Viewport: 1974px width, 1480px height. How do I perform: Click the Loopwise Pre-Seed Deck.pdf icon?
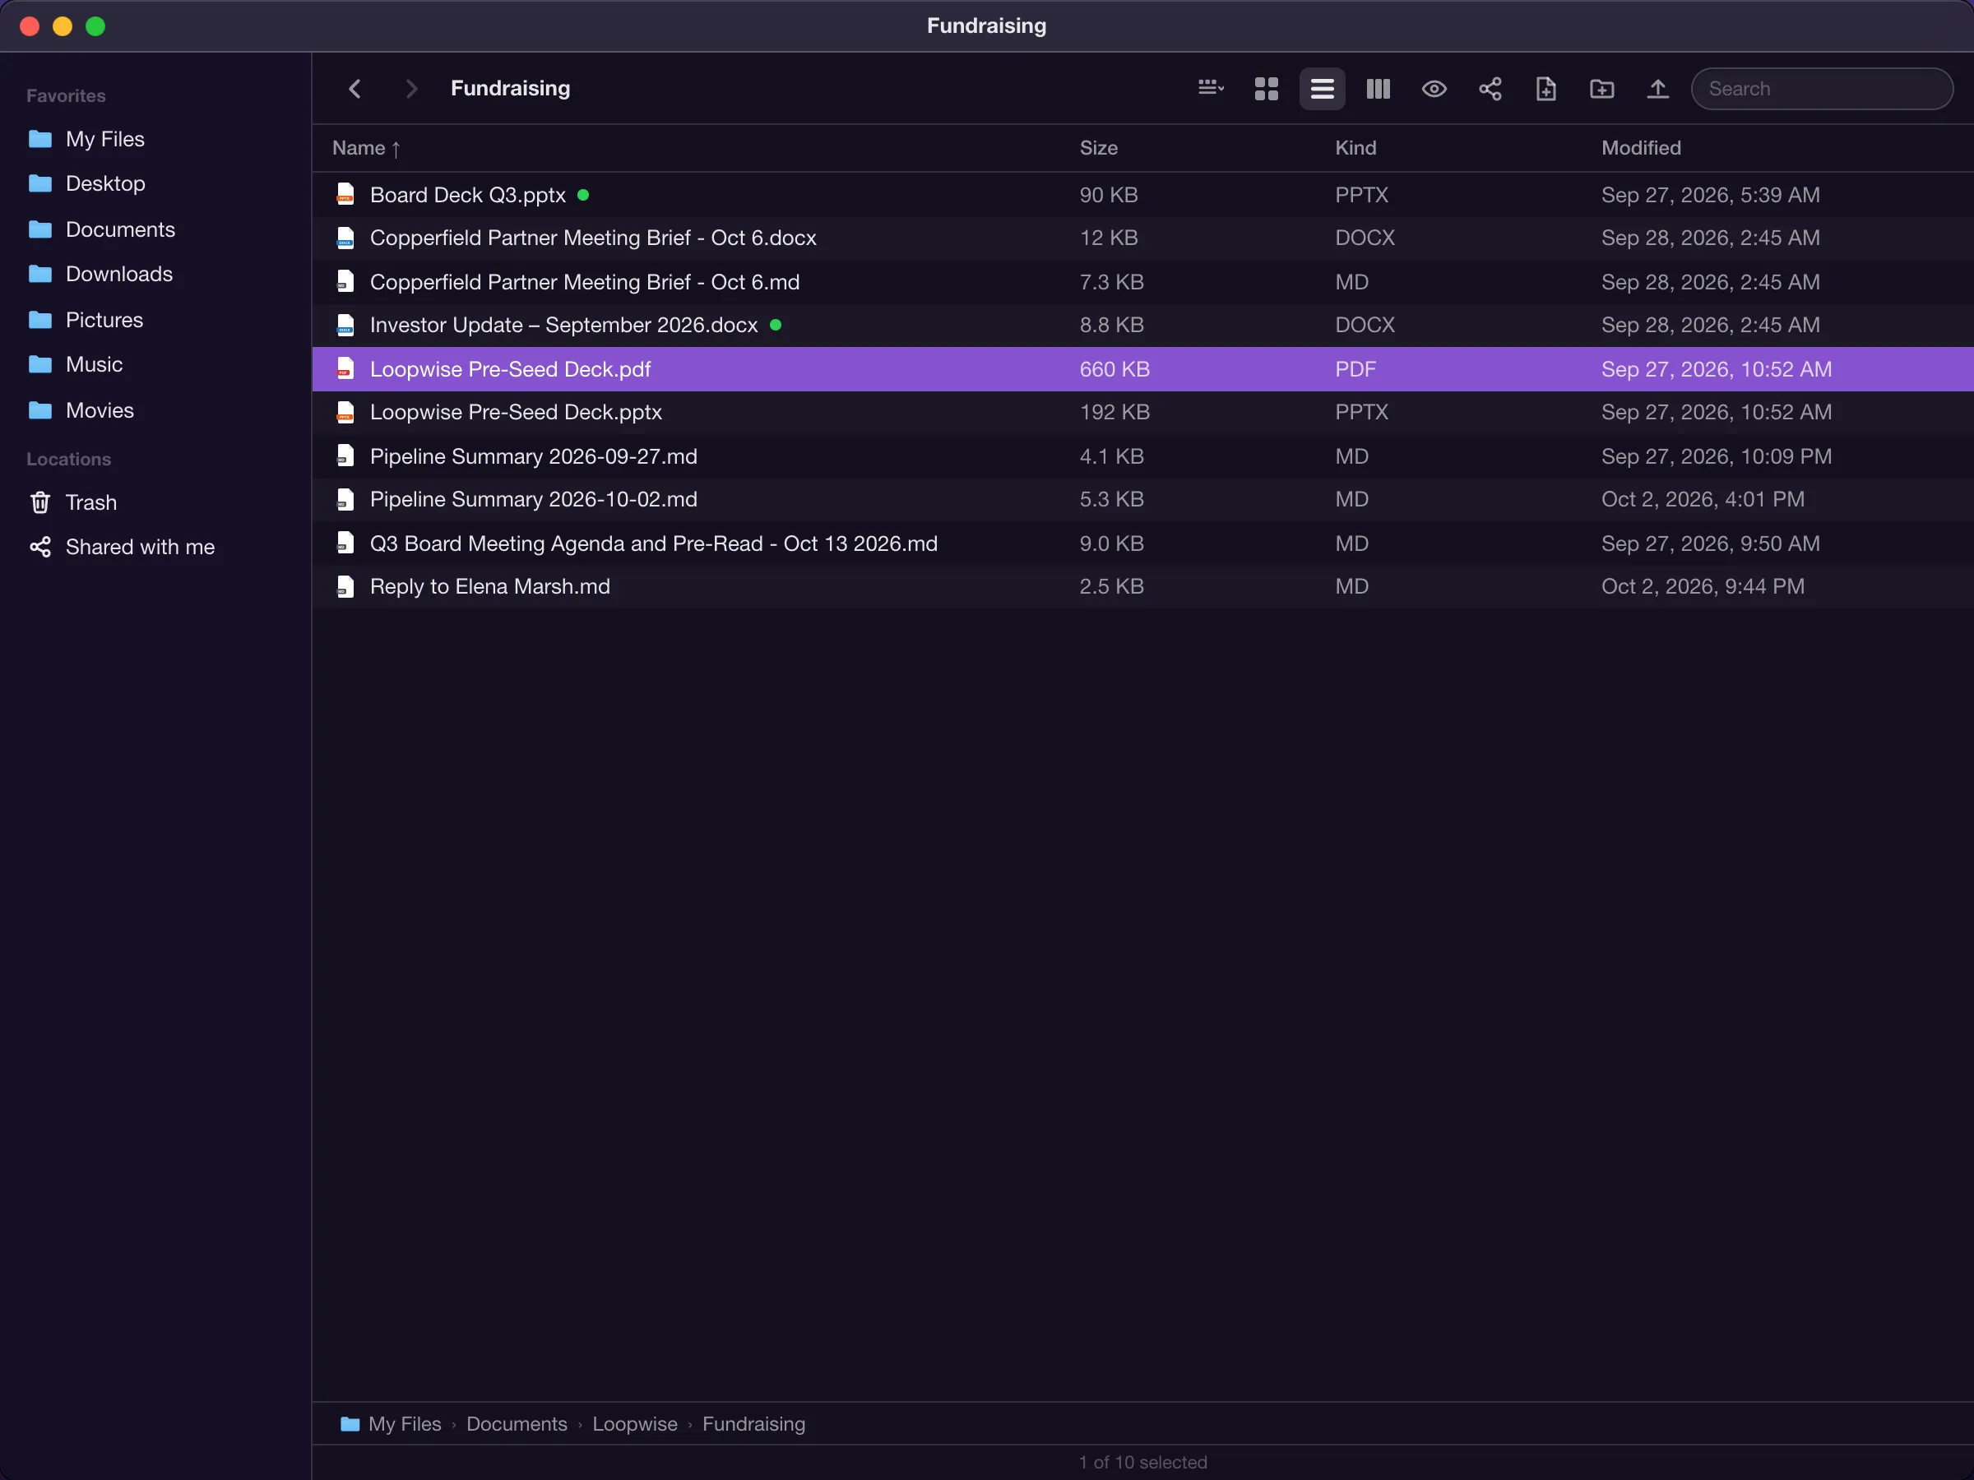(x=345, y=369)
